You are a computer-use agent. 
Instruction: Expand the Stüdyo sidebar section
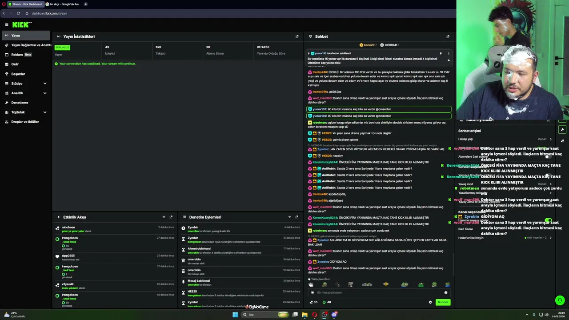click(26, 84)
